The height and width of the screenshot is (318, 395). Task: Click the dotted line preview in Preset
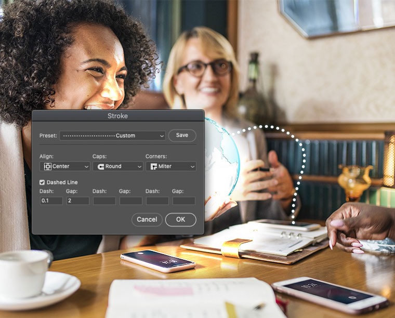click(x=89, y=136)
